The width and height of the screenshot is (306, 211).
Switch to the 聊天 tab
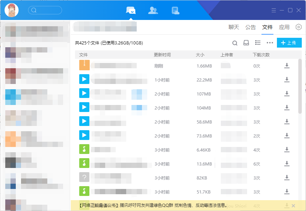tap(234, 27)
